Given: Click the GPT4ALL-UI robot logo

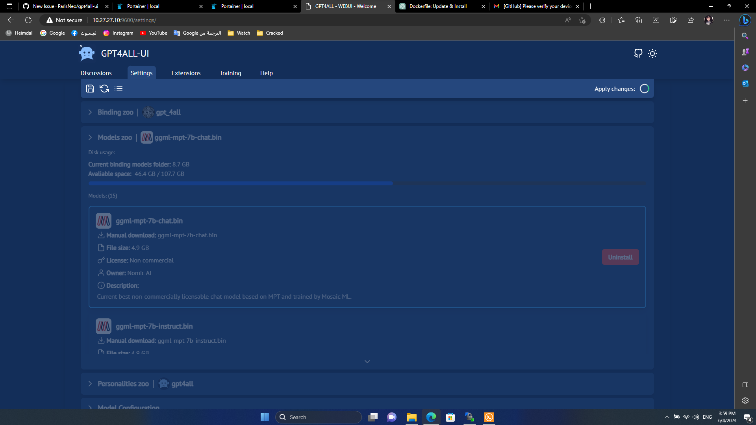Looking at the screenshot, I should click(86, 53).
